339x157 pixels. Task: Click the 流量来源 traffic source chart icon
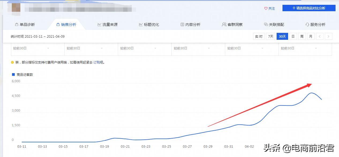99,24
